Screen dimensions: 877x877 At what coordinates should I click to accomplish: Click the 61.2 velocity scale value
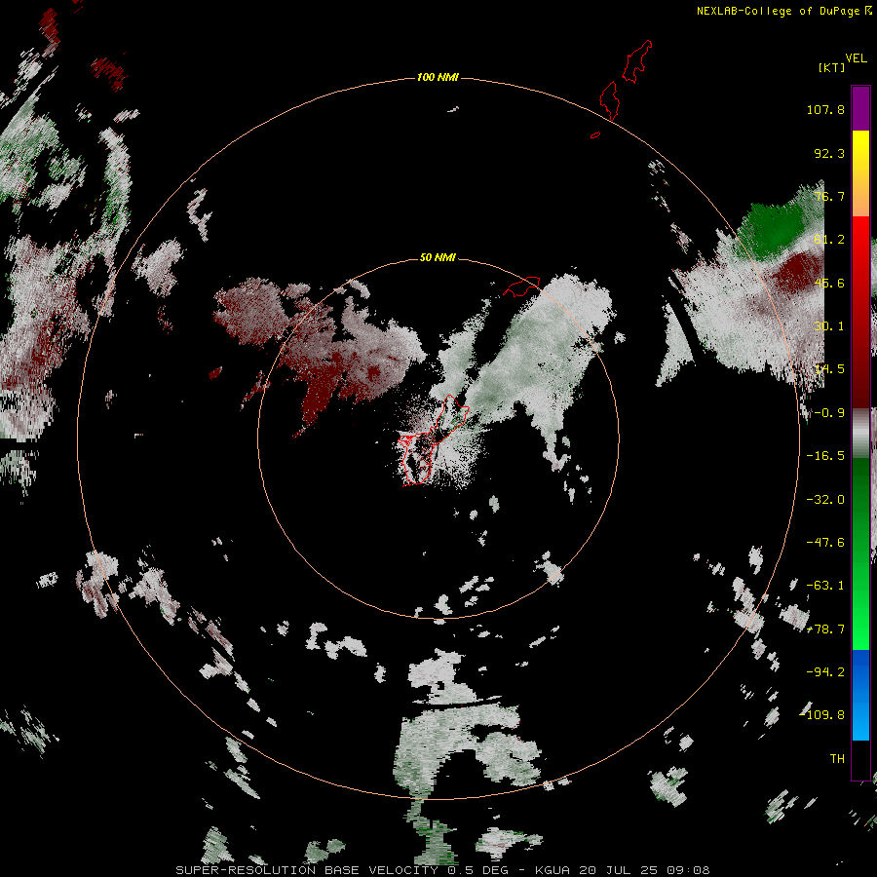tap(829, 240)
